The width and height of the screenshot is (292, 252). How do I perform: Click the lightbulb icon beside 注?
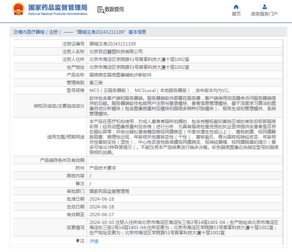[78, 241]
